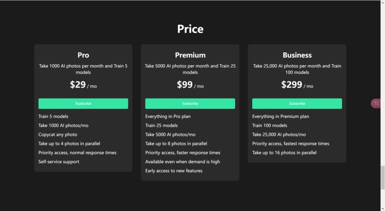Viewport: 385px width, 211px height.
Task: Select the Pro plan heading
Action: click(83, 55)
